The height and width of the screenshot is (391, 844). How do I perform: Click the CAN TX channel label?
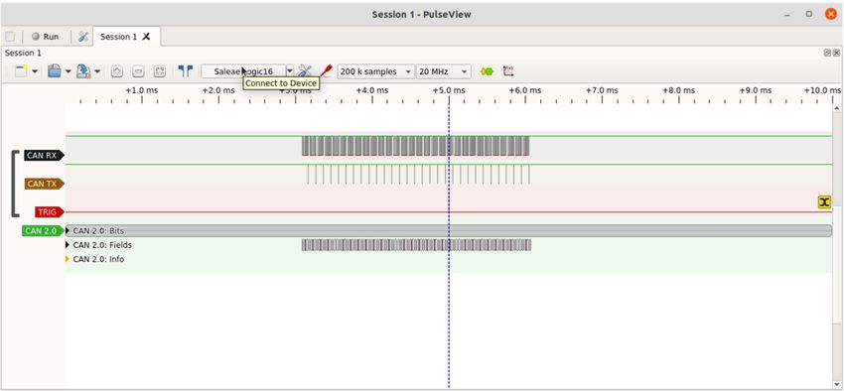click(44, 184)
